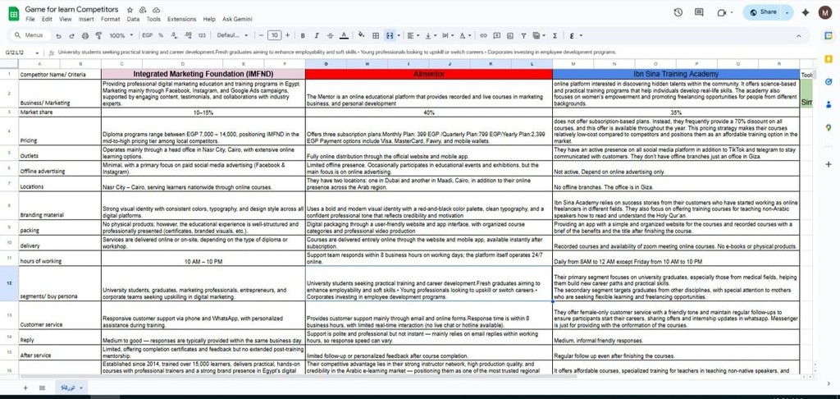The image size is (840, 399).
Task: Open more number formats 123
Action: tap(202, 35)
